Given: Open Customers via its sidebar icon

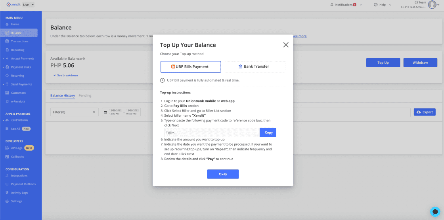Looking at the screenshot, I should [x=7, y=93].
